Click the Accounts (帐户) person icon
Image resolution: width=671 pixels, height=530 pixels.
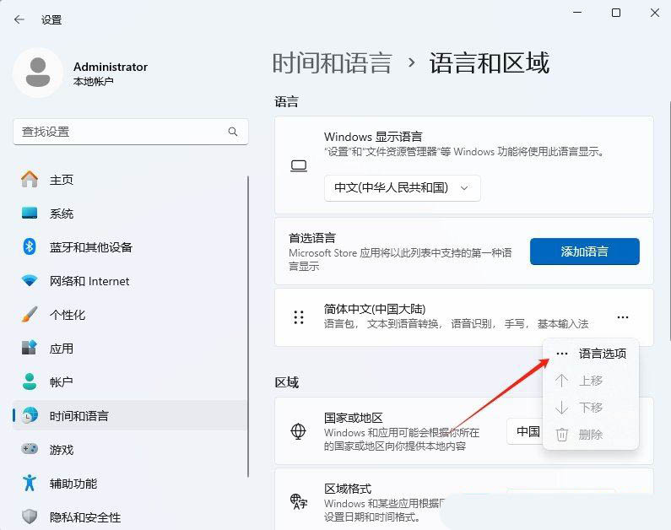(30, 381)
